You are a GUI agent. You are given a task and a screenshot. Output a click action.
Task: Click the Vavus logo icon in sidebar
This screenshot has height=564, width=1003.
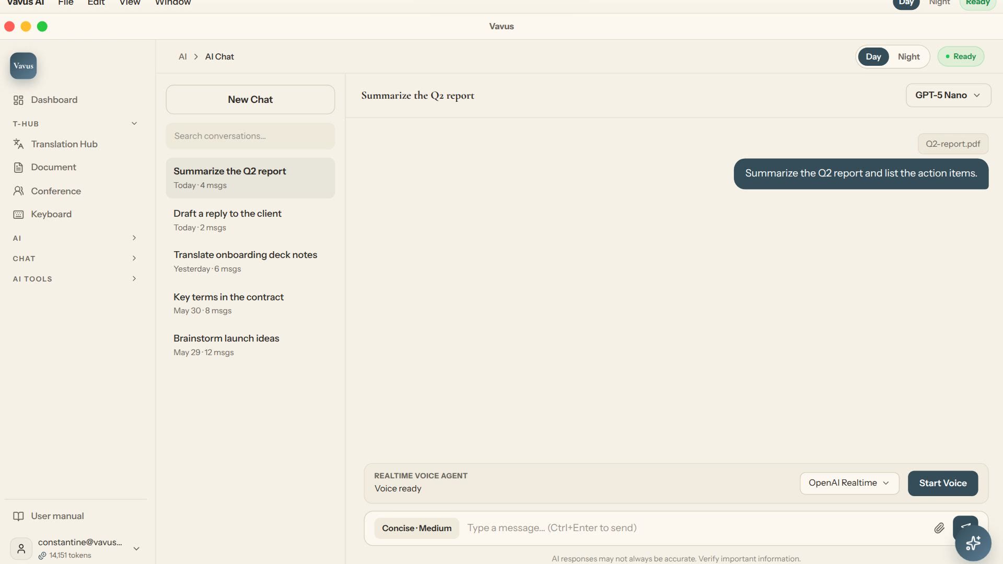coord(23,66)
